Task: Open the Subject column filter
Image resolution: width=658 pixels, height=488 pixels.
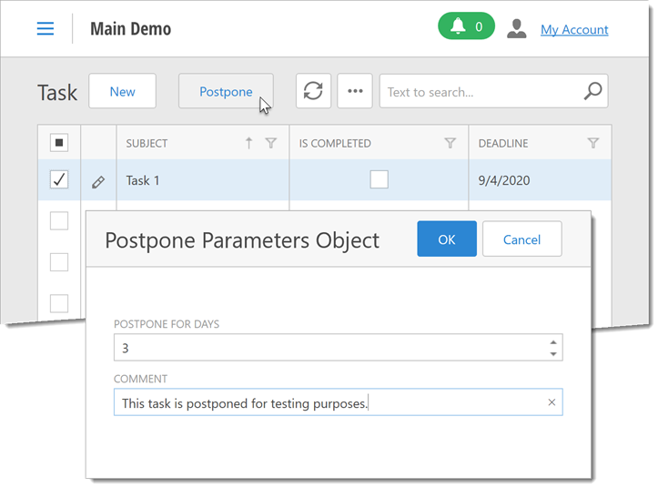Action: (x=271, y=143)
